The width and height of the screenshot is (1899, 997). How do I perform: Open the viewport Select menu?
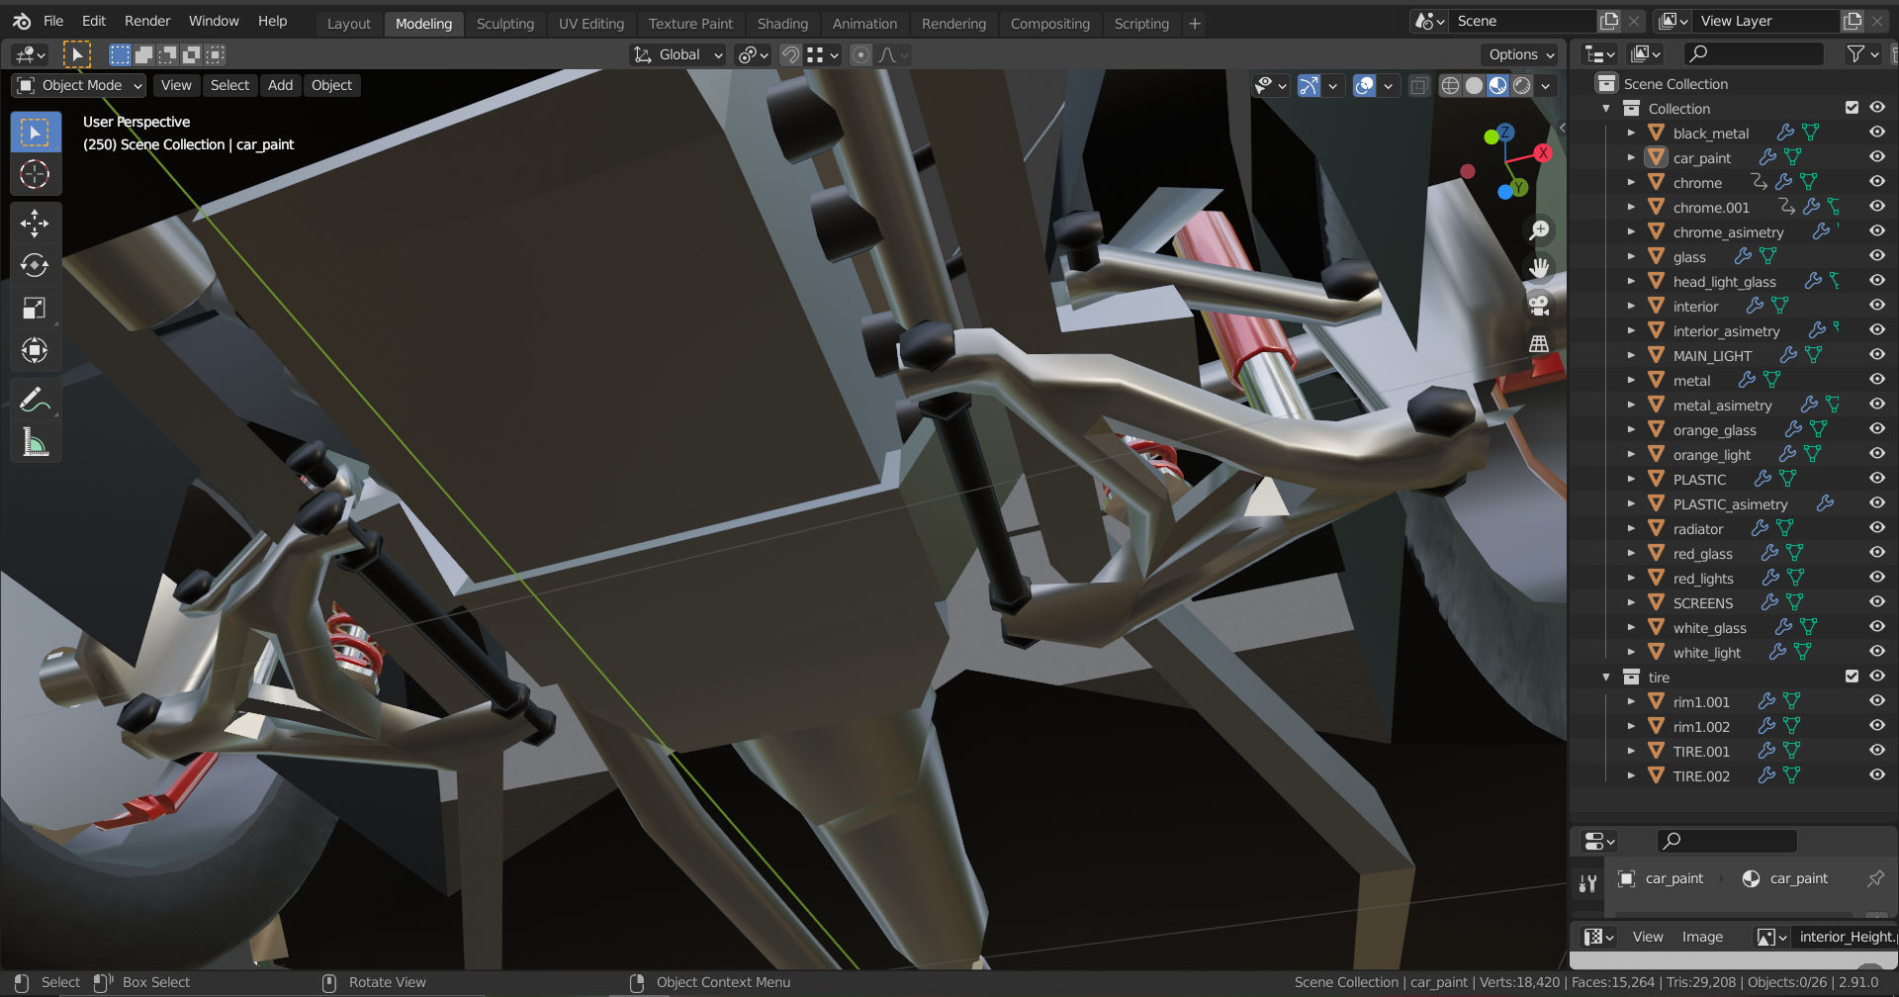pos(229,85)
